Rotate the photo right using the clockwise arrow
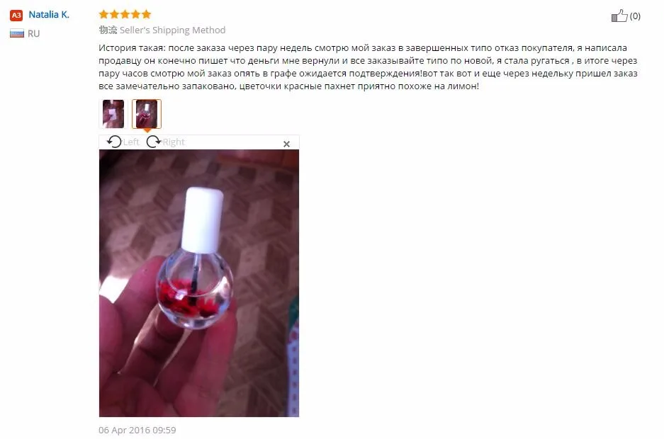Viewport: 664px width, 439px height. tap(153, 141)
